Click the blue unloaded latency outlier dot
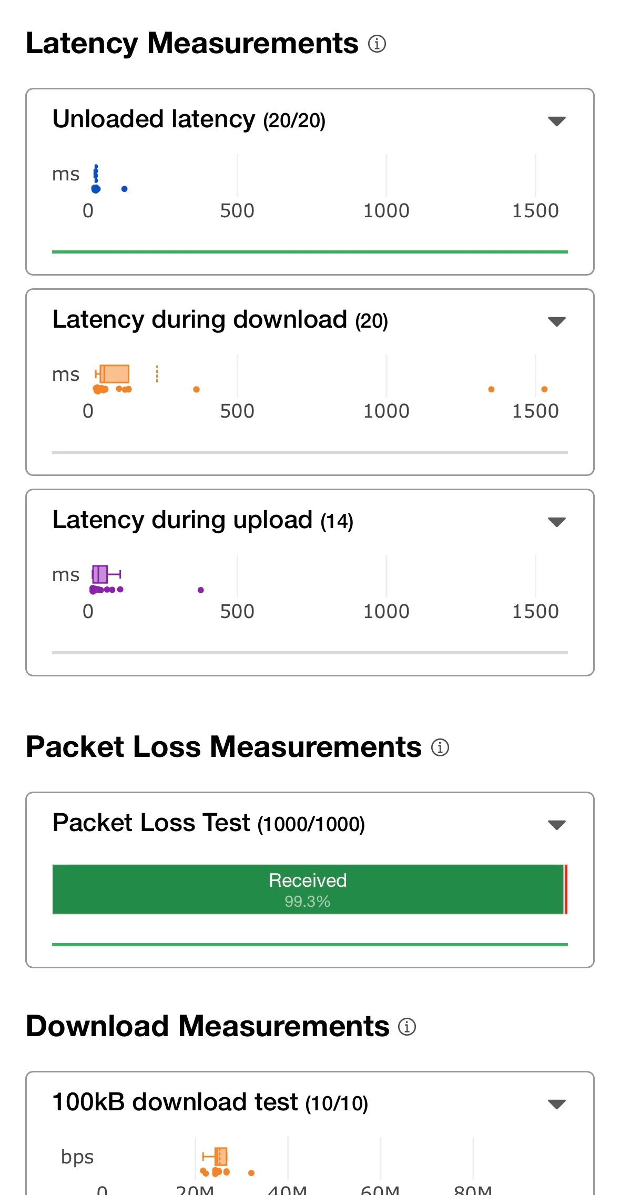 pos(124,189)
